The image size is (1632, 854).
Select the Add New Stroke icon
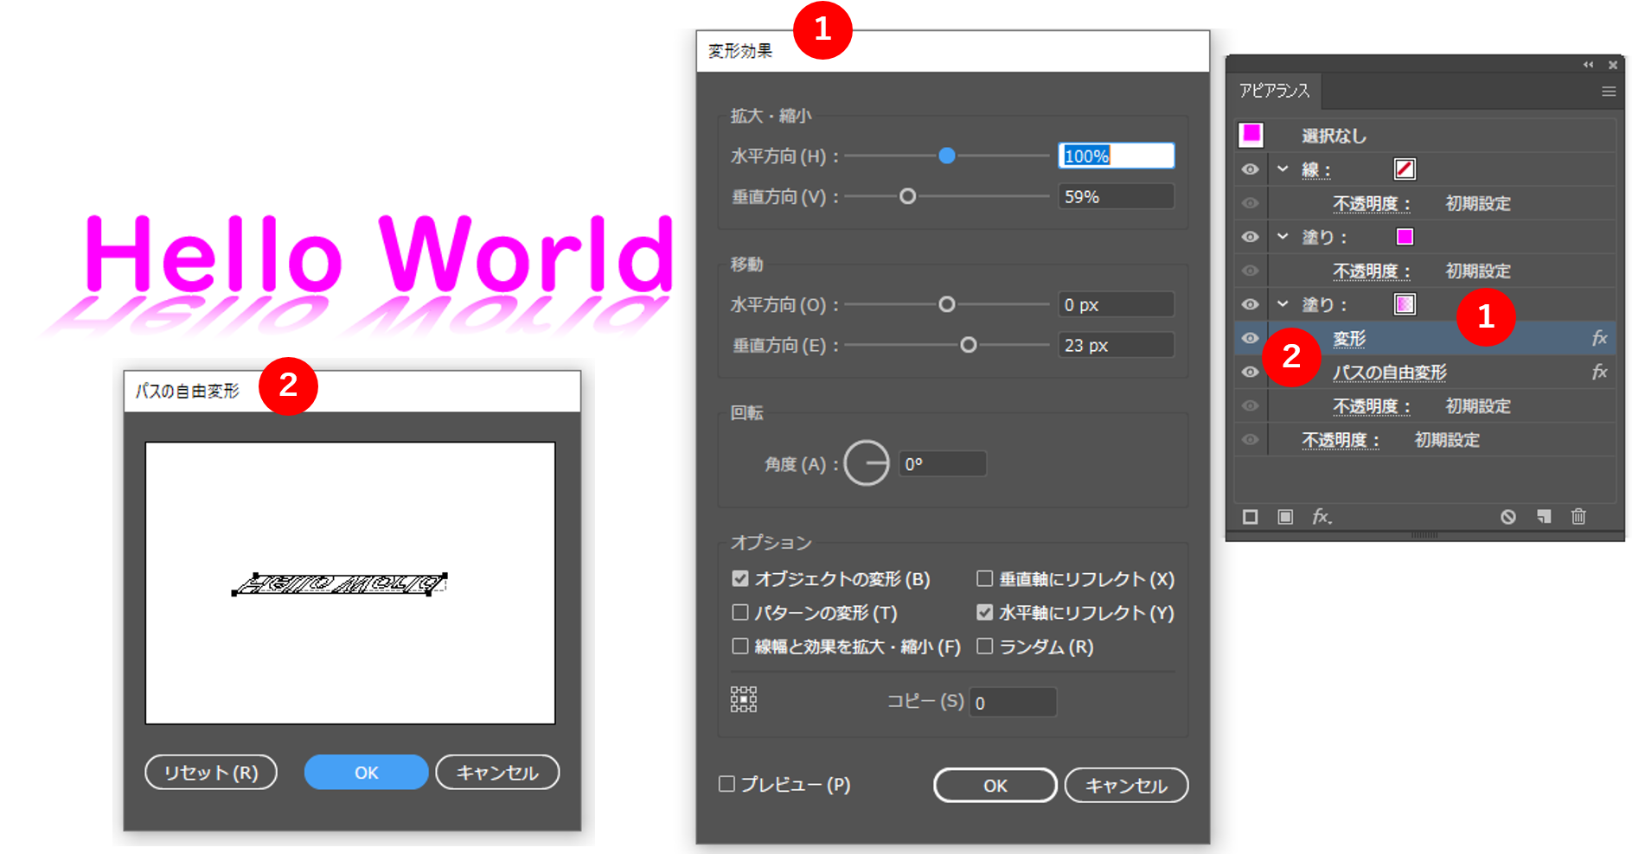coord(1251,516)
